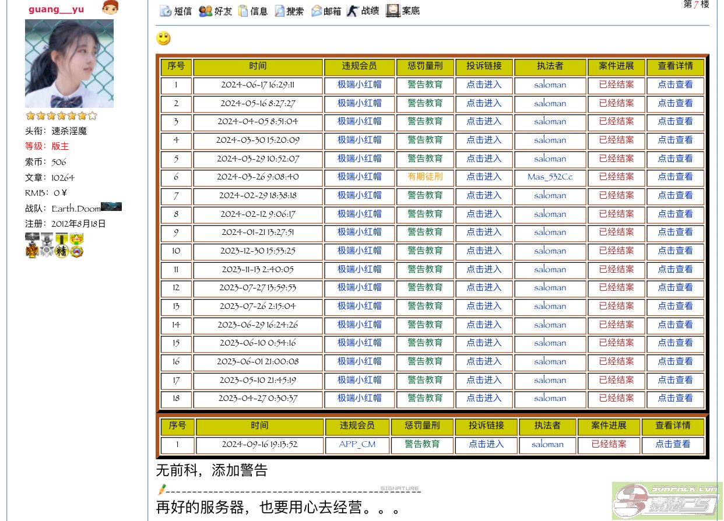Click the Earth.Doom team banner image
The image size is (724, 521).
pos(111,207)
